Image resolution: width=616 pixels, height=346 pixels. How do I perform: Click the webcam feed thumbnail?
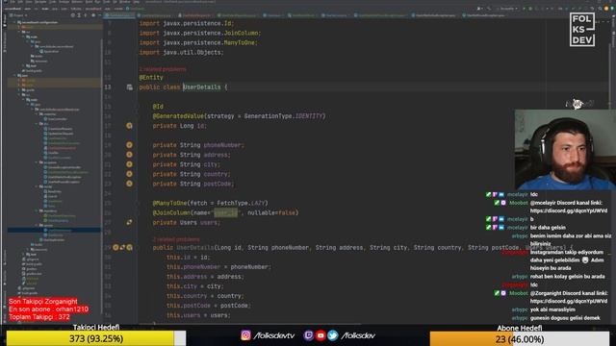565,150
